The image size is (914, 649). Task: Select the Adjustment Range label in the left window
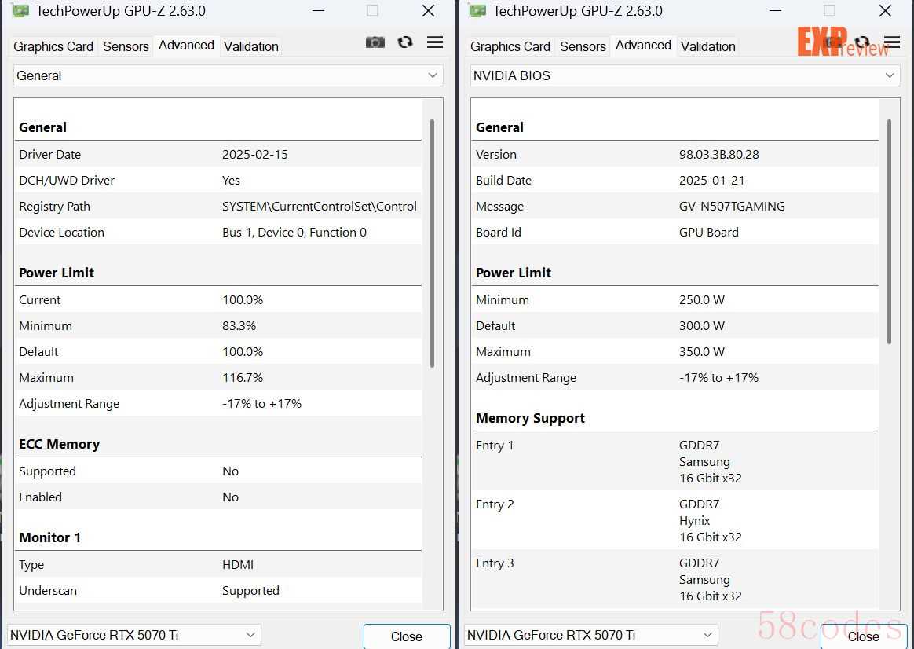(x=69, y=404)
